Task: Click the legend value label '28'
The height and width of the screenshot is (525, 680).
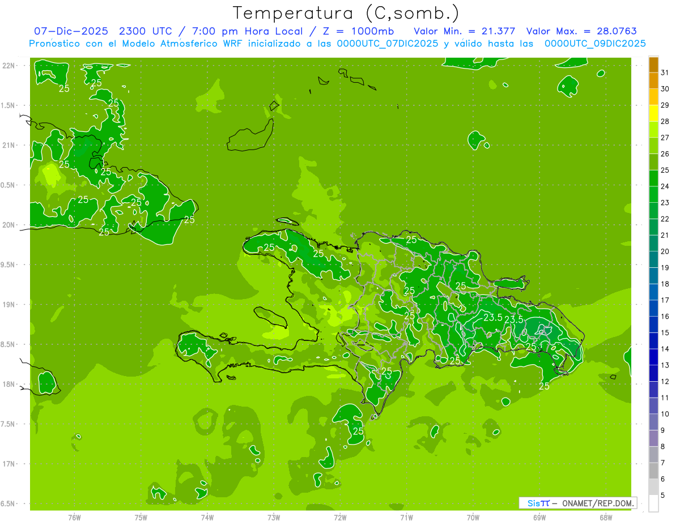Action: 665,121
